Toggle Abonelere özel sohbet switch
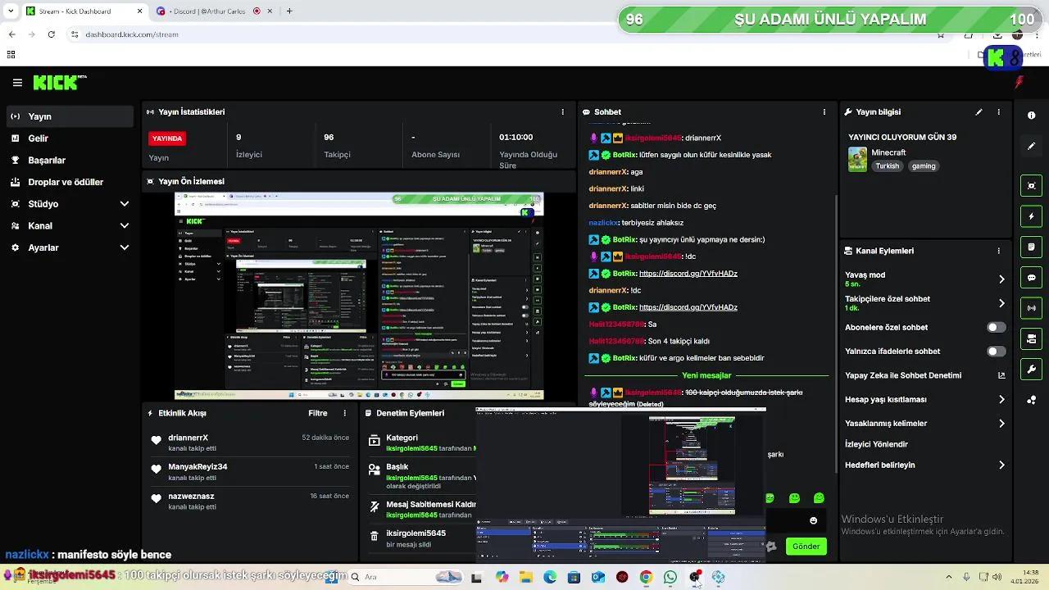This screenshot has height=590, width=1049. tap(996, 328)
